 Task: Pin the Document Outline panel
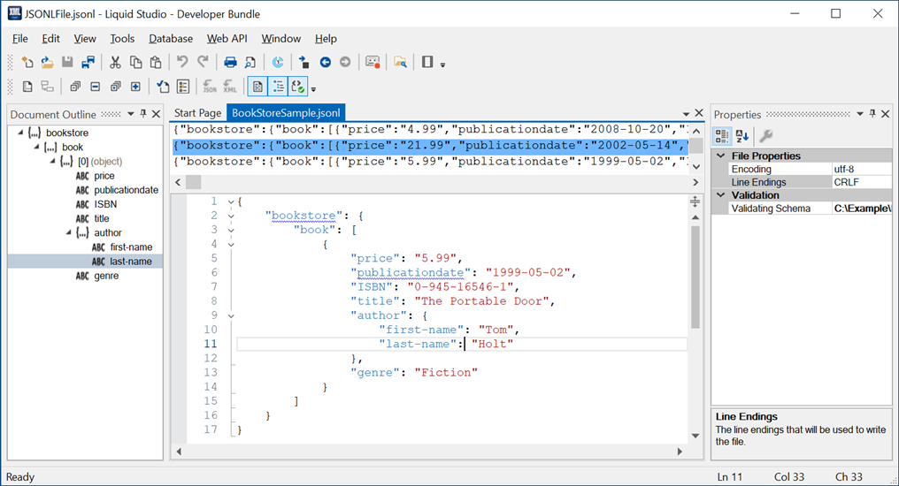143,114
